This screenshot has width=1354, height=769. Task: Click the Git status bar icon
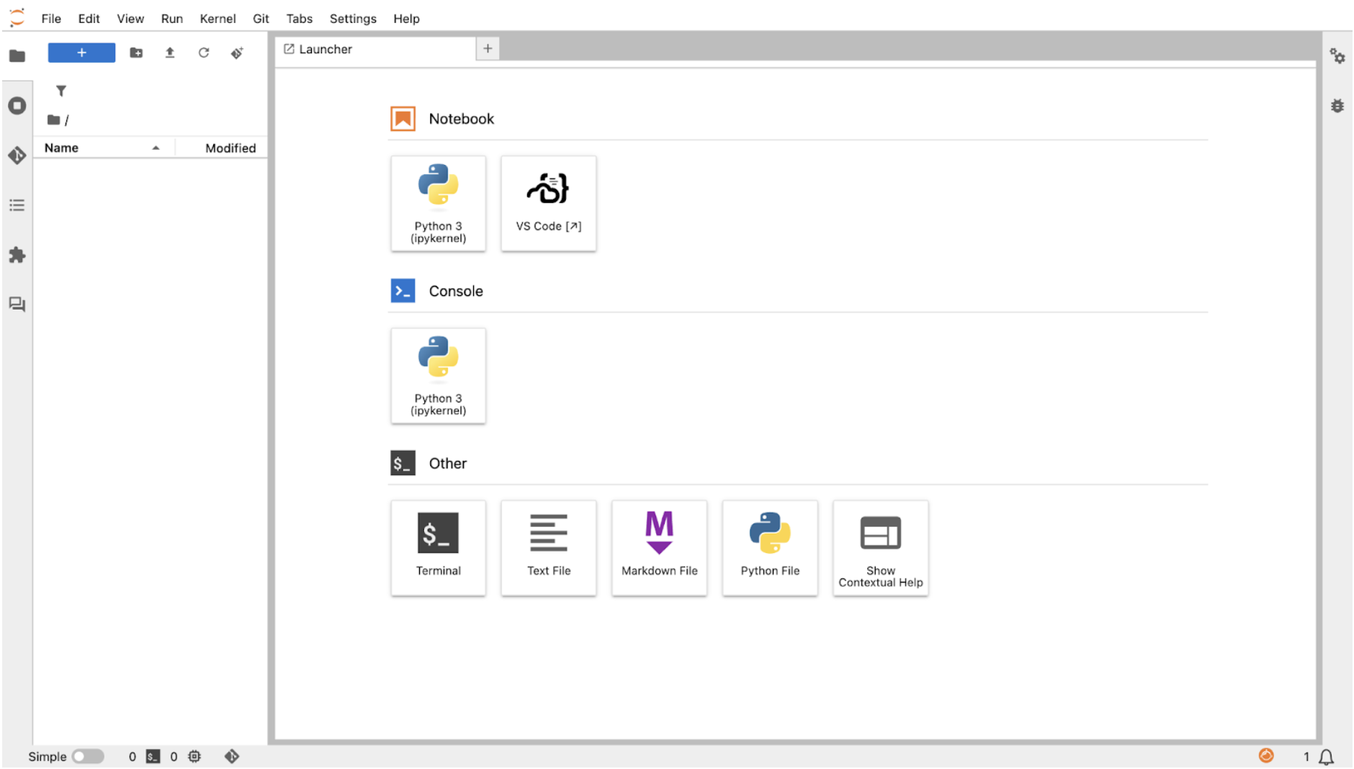pos(231,756)
